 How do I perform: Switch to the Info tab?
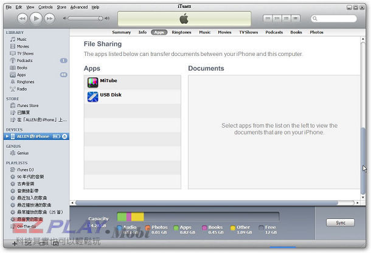pyautogui.click(x=142, y=32)
